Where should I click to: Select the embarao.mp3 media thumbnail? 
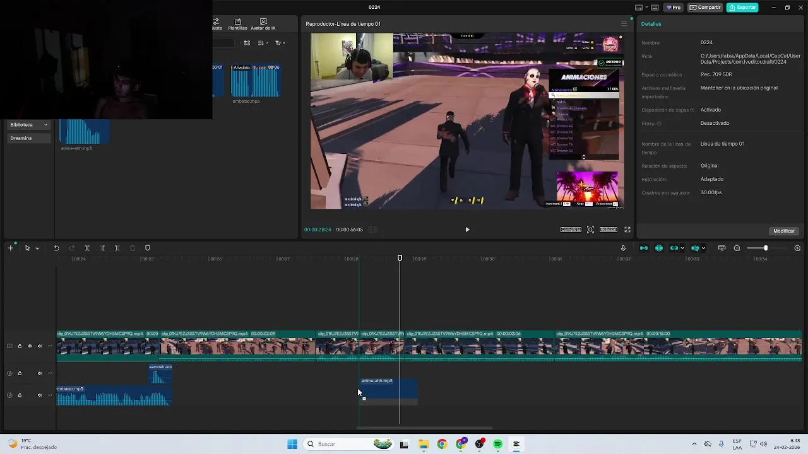coord(256,81)
